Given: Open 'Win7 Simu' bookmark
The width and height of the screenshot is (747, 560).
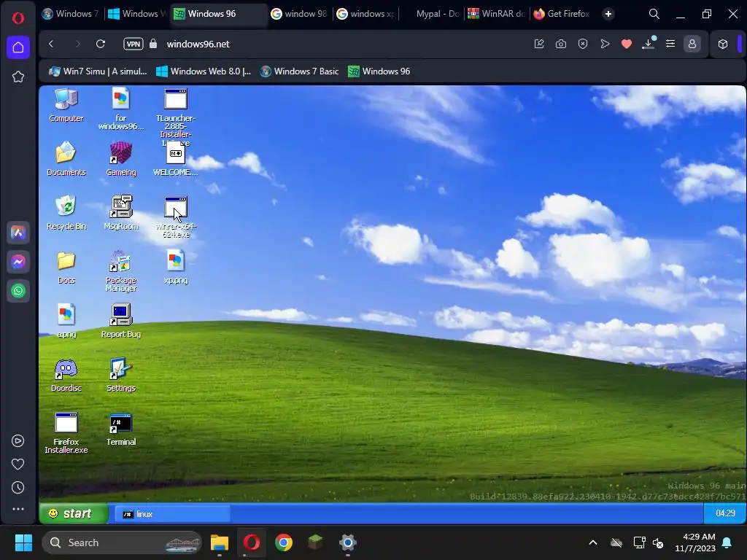Looking at the screenshot, I should coord(98,71).
